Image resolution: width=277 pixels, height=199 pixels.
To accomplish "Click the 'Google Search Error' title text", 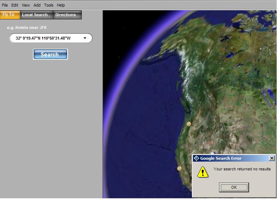I will pos(220,158).
